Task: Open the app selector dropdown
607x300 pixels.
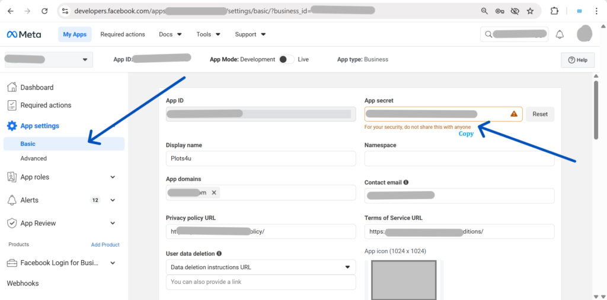Action: click(49, 60)
